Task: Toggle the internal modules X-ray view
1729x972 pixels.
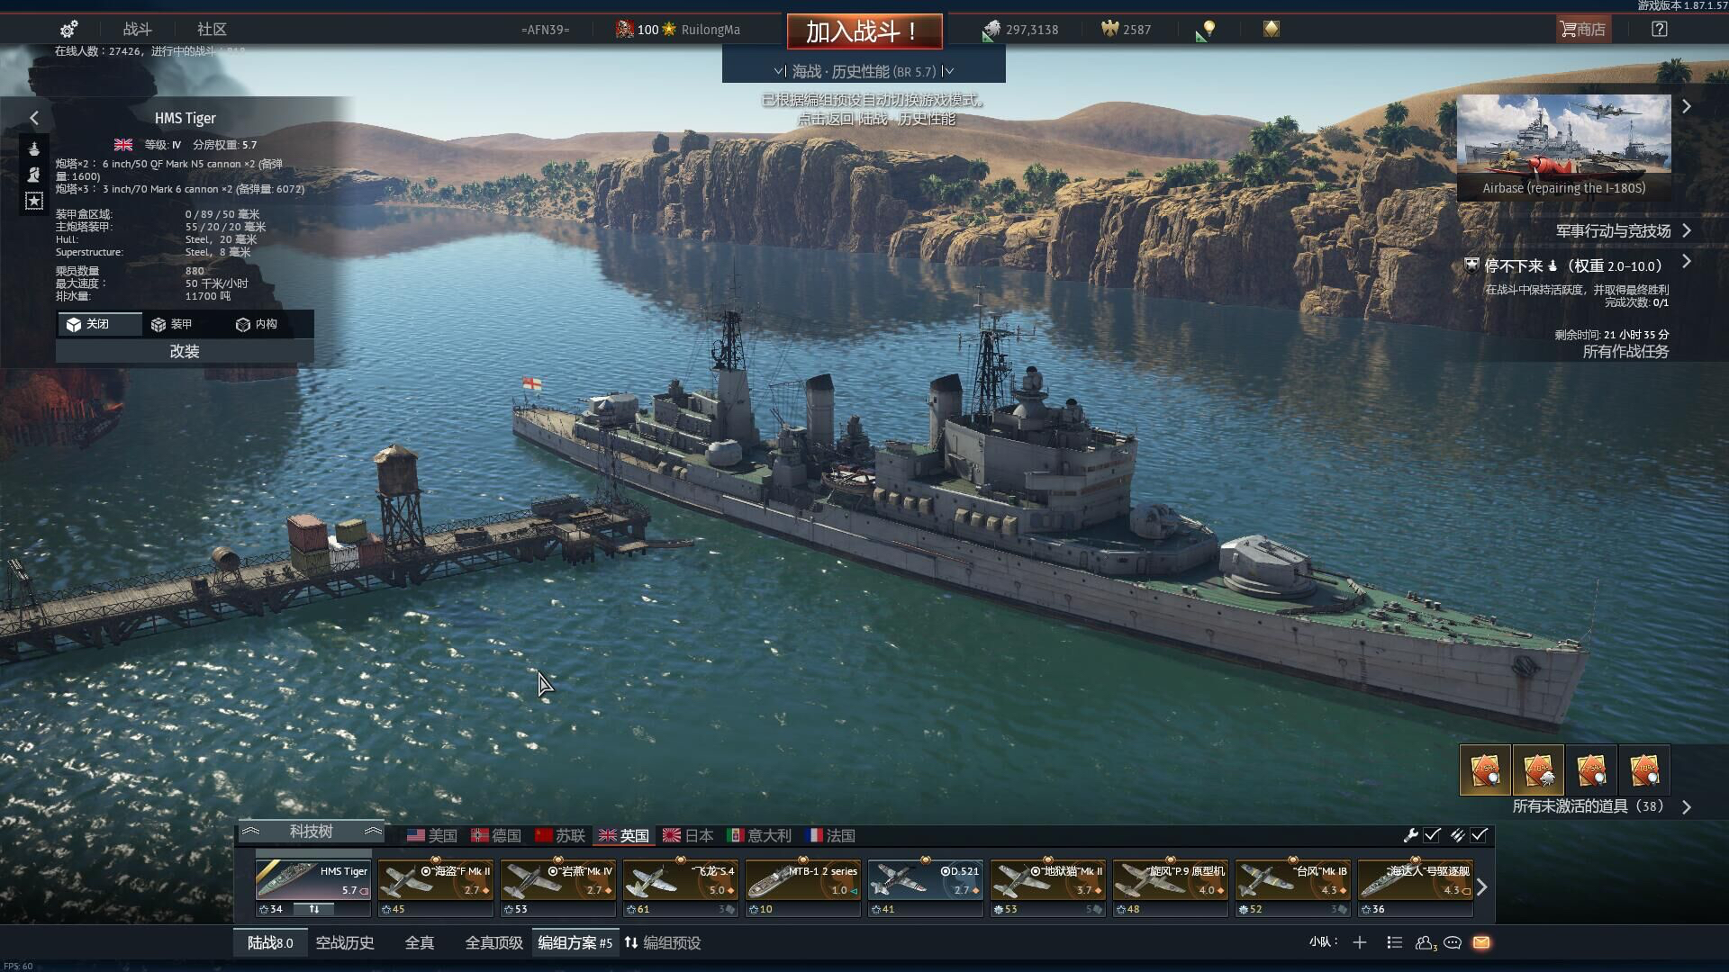Action: [x=257, y=324]
